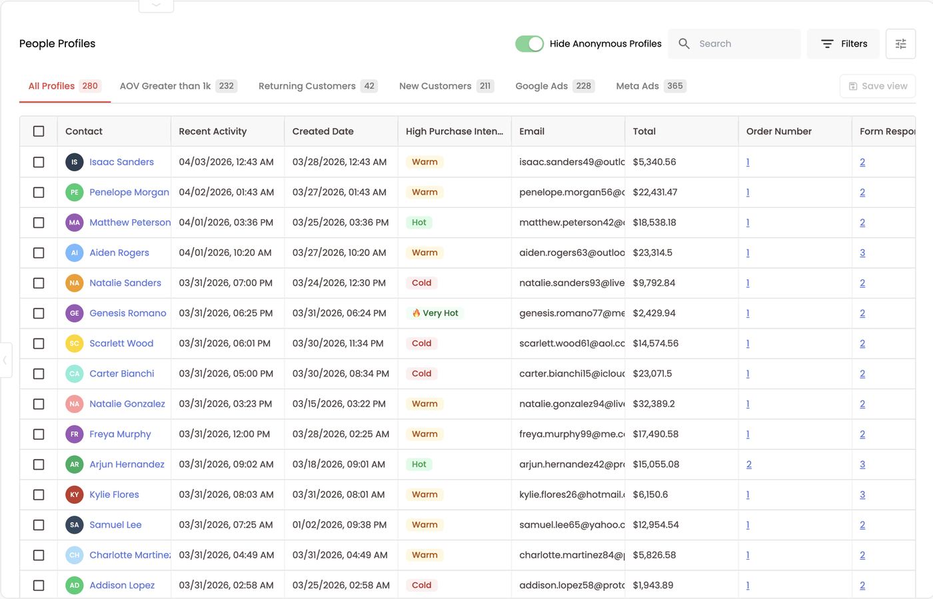Click Charlotte Martinez CH avatar

(74, 555)
